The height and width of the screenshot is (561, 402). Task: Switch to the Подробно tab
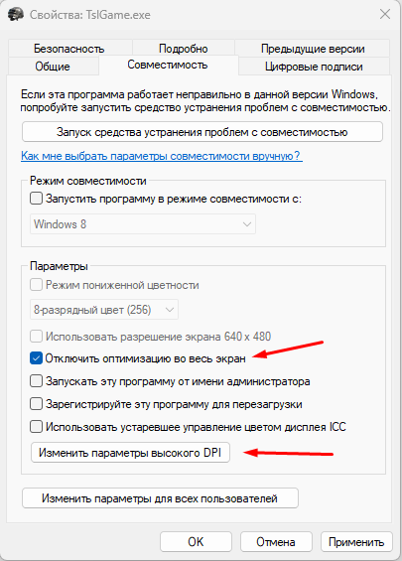point(183,49)
